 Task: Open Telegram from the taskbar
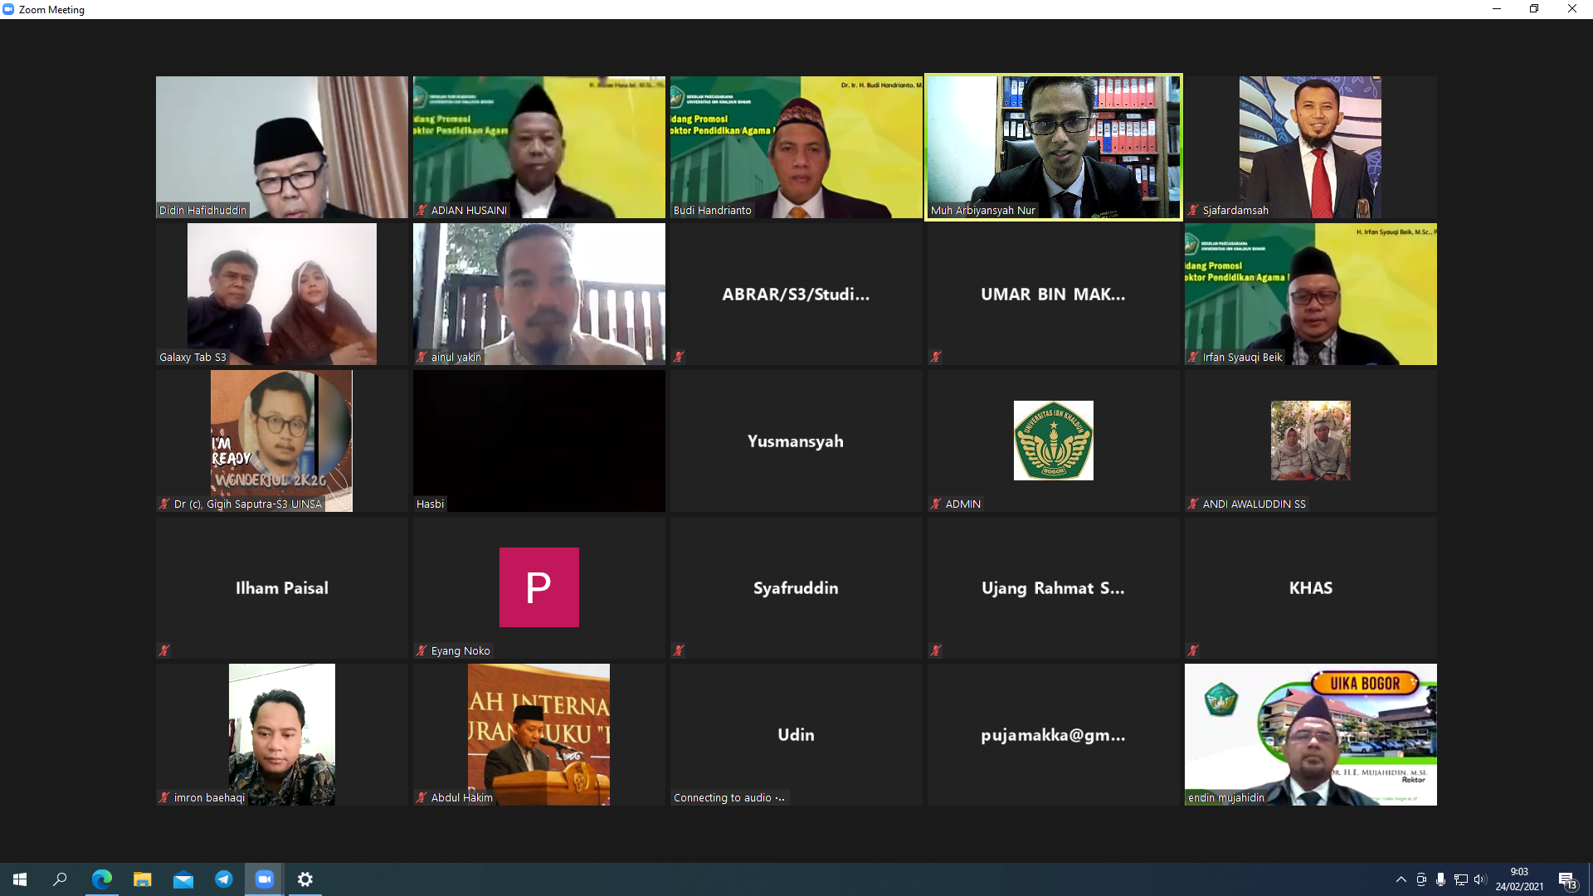[x=224, y=879]
